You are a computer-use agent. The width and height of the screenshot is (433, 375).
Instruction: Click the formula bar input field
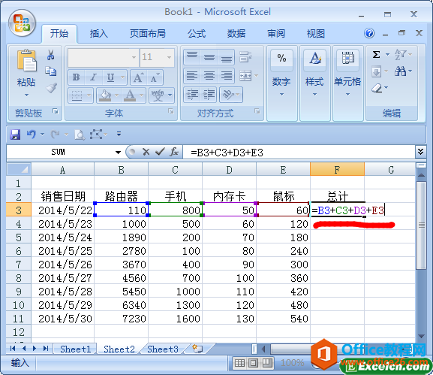pos(299,152)
